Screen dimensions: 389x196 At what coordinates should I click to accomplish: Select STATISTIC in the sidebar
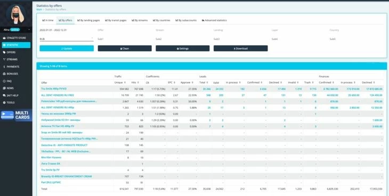[x=16, y=45]
